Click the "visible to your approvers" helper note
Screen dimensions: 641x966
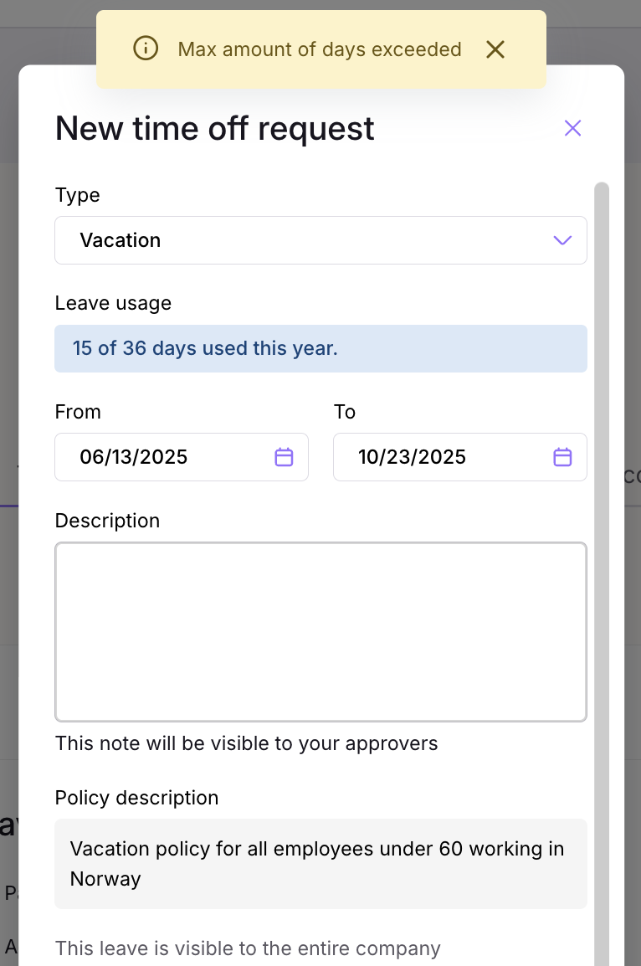pos(246,743)
